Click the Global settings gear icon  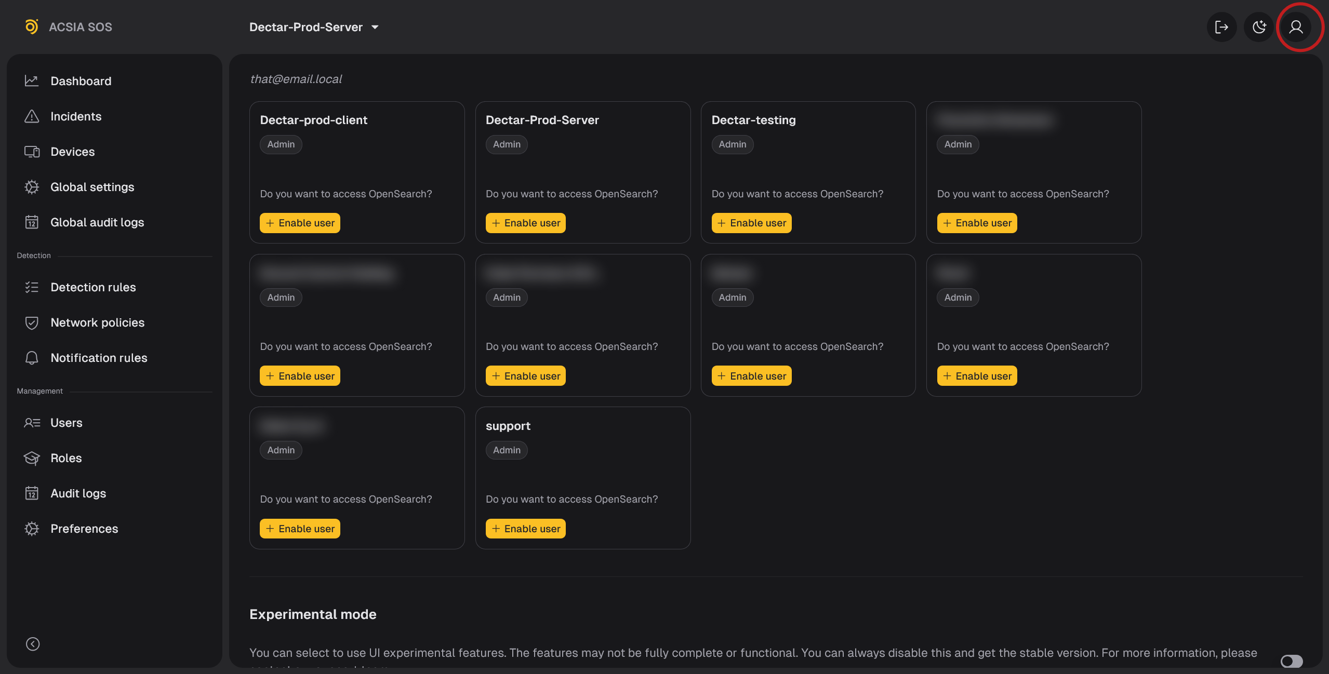(x=32, y=187)
